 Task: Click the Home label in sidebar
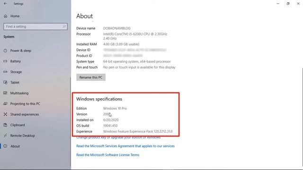point(15,16)
